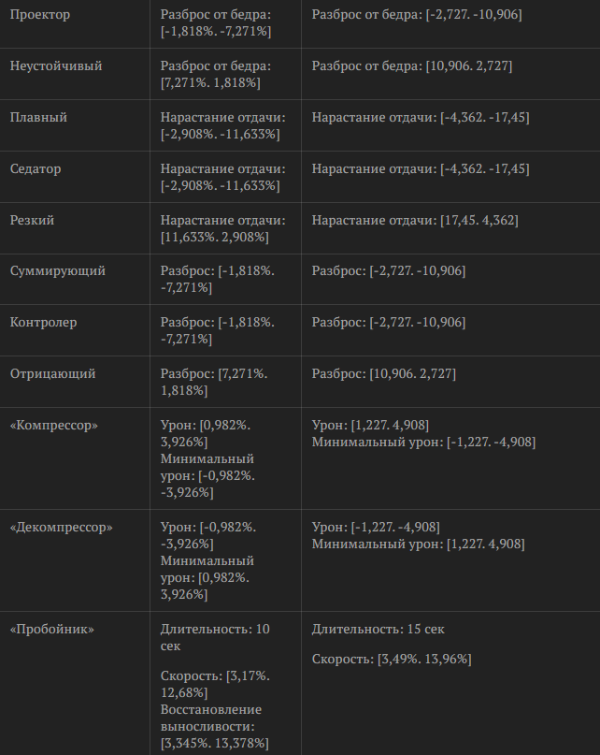Select the «Компрессор» row label

point(54,425)
